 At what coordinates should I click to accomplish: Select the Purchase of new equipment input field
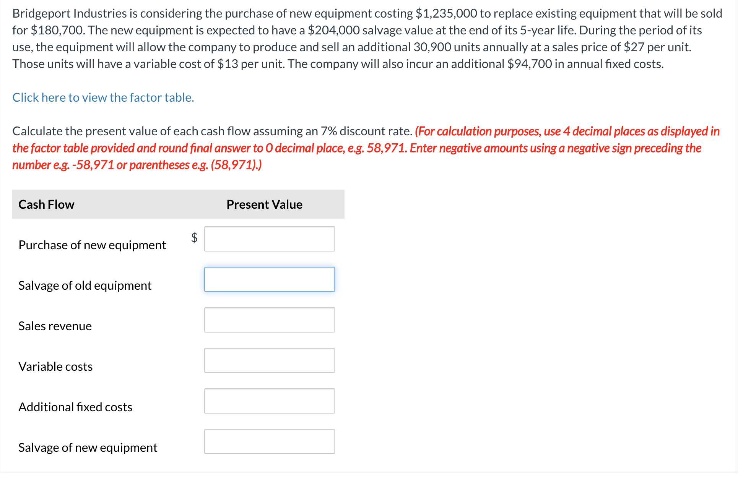coord(269,239)
